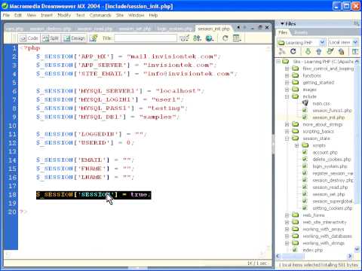The height and width of the screenshot is (271, 362).
Task: Click Expand/Collapse Files panel icon
Action: 355,51
